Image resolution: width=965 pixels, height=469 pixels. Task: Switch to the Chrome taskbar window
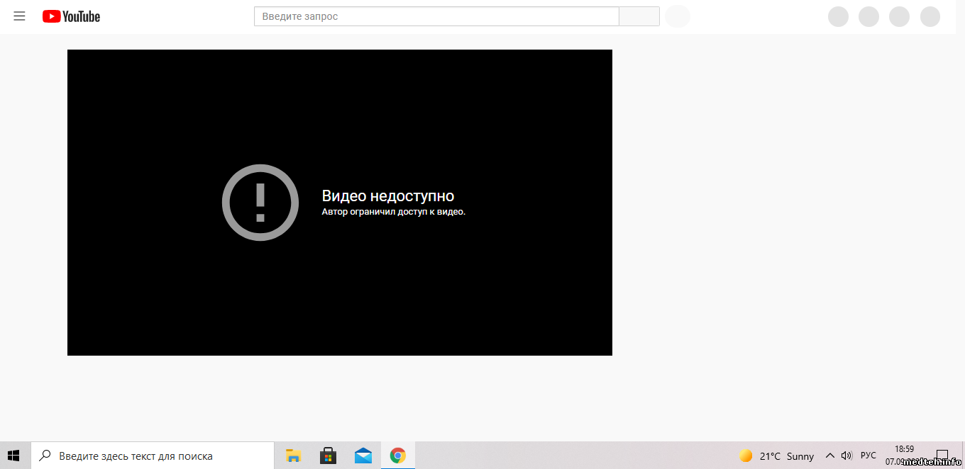pos(397,456)
